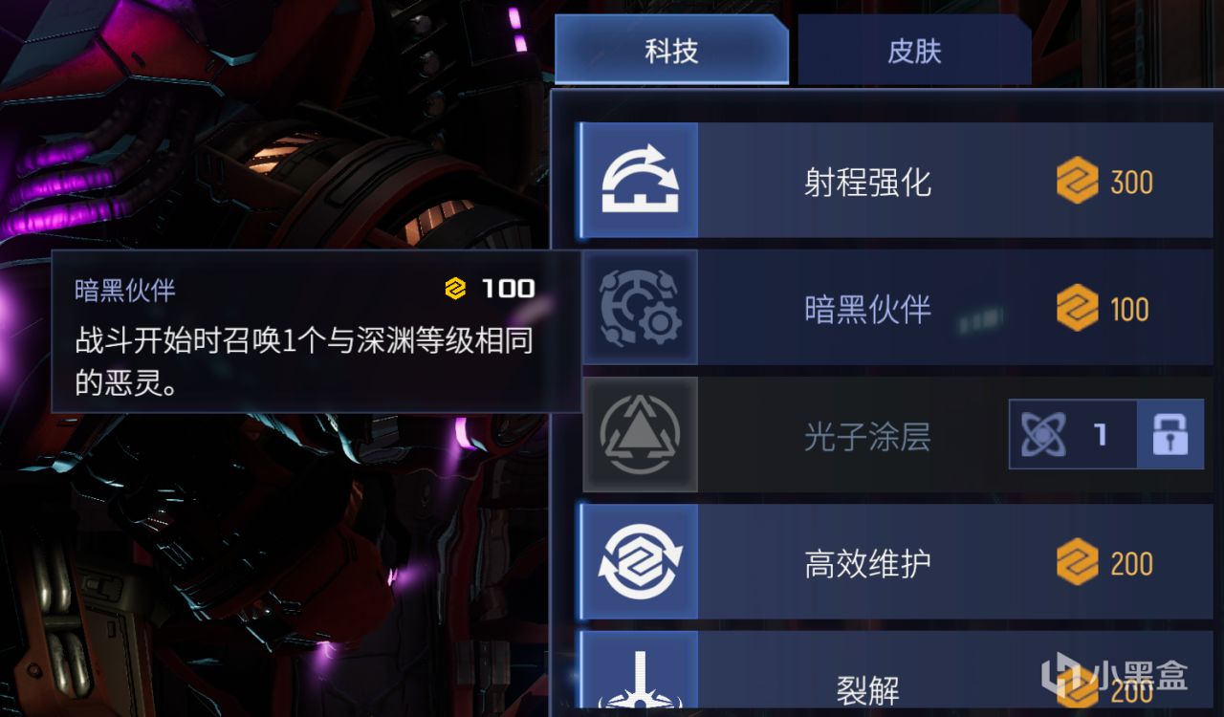Image resolution: width=1224 pixels, height=717 pixels.
Task: Select the 暗黑伙伴 gear icon
Action: pos(639,308)
